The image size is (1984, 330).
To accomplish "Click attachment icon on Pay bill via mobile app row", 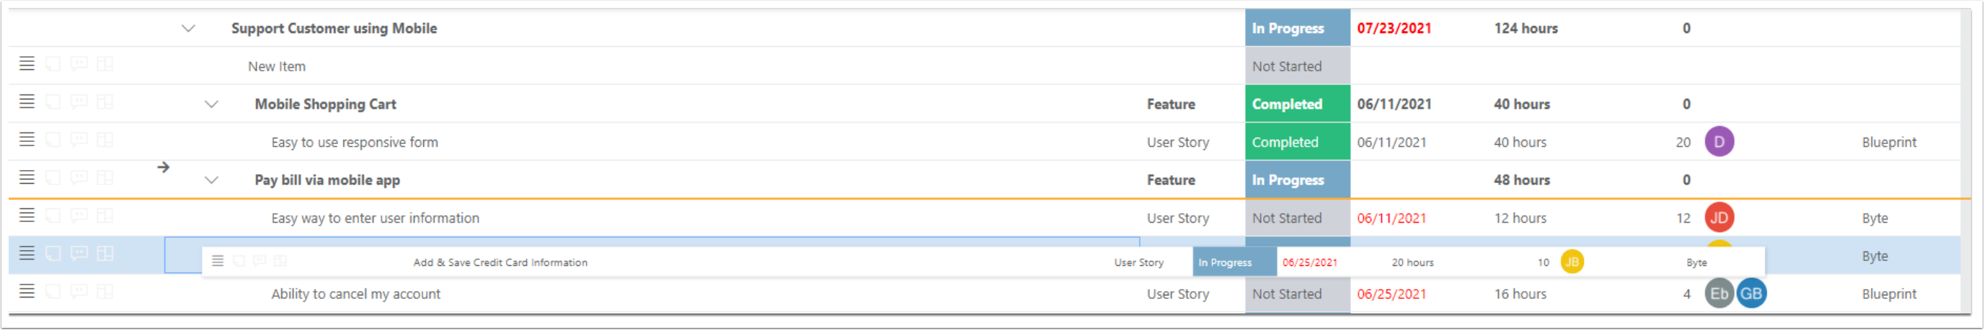I will click(x=53, y=178).
